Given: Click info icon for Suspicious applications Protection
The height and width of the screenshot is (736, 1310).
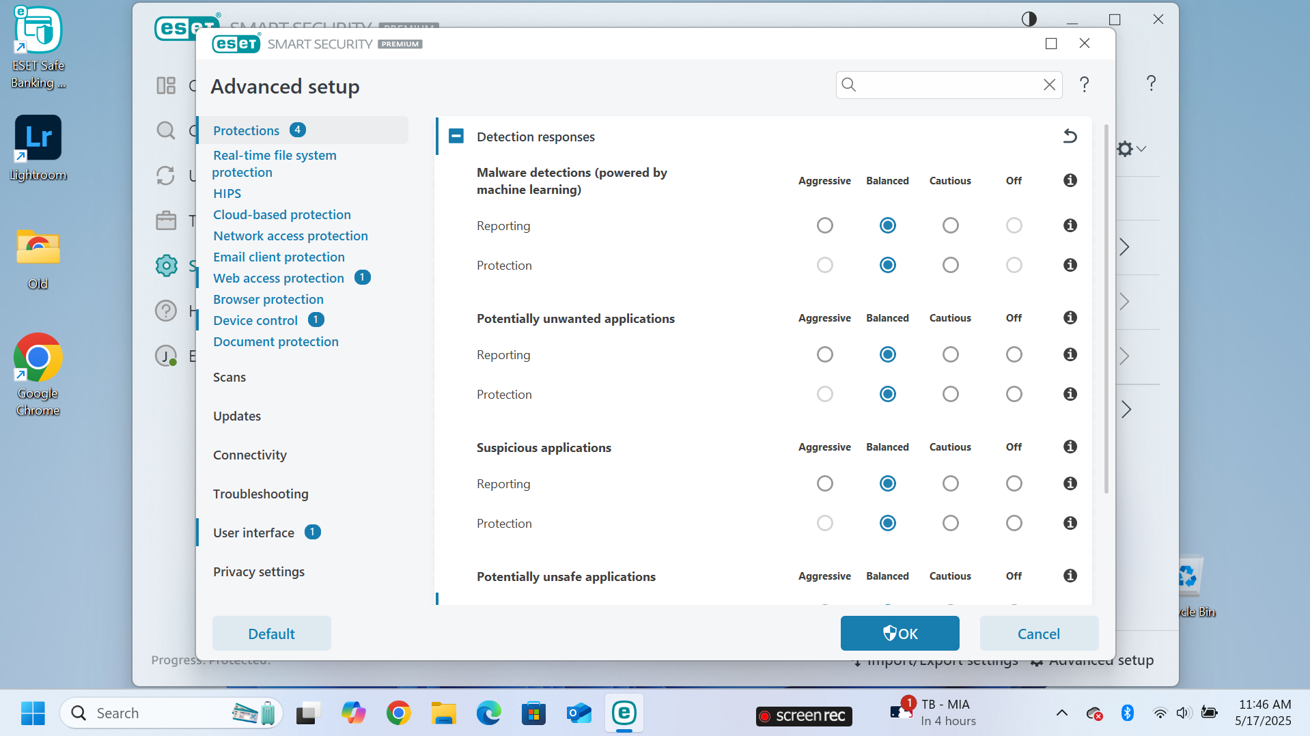Looking at the screenshot, I should [x=1070, y=523].
